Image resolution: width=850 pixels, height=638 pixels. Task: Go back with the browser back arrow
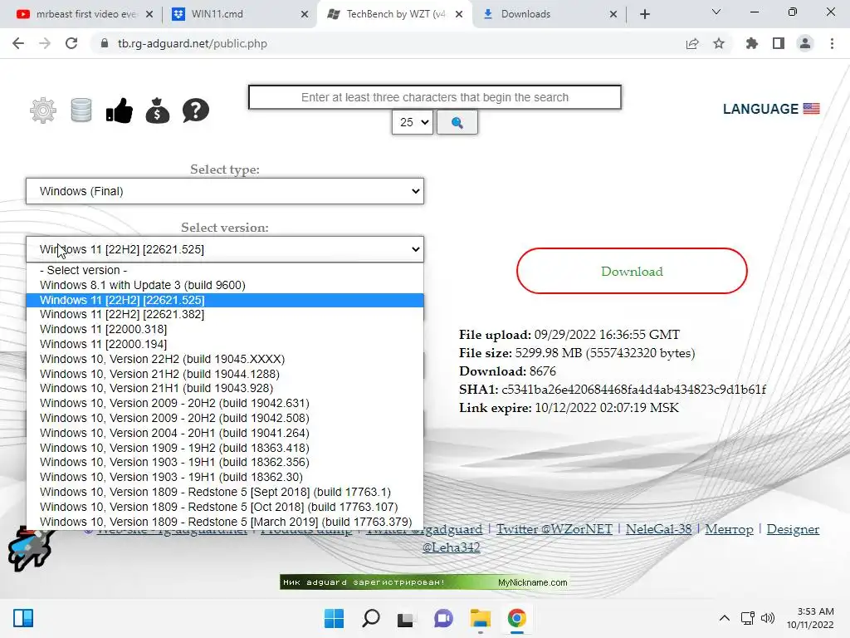coord(18,43)
